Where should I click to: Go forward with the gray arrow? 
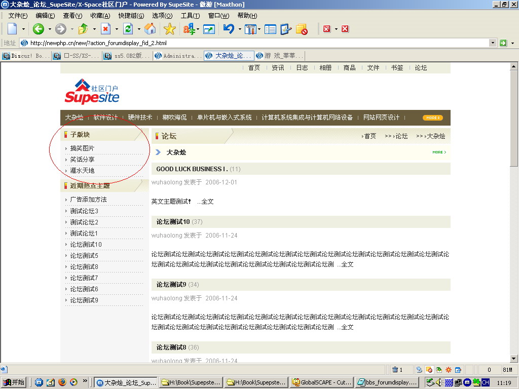(61, 29)
